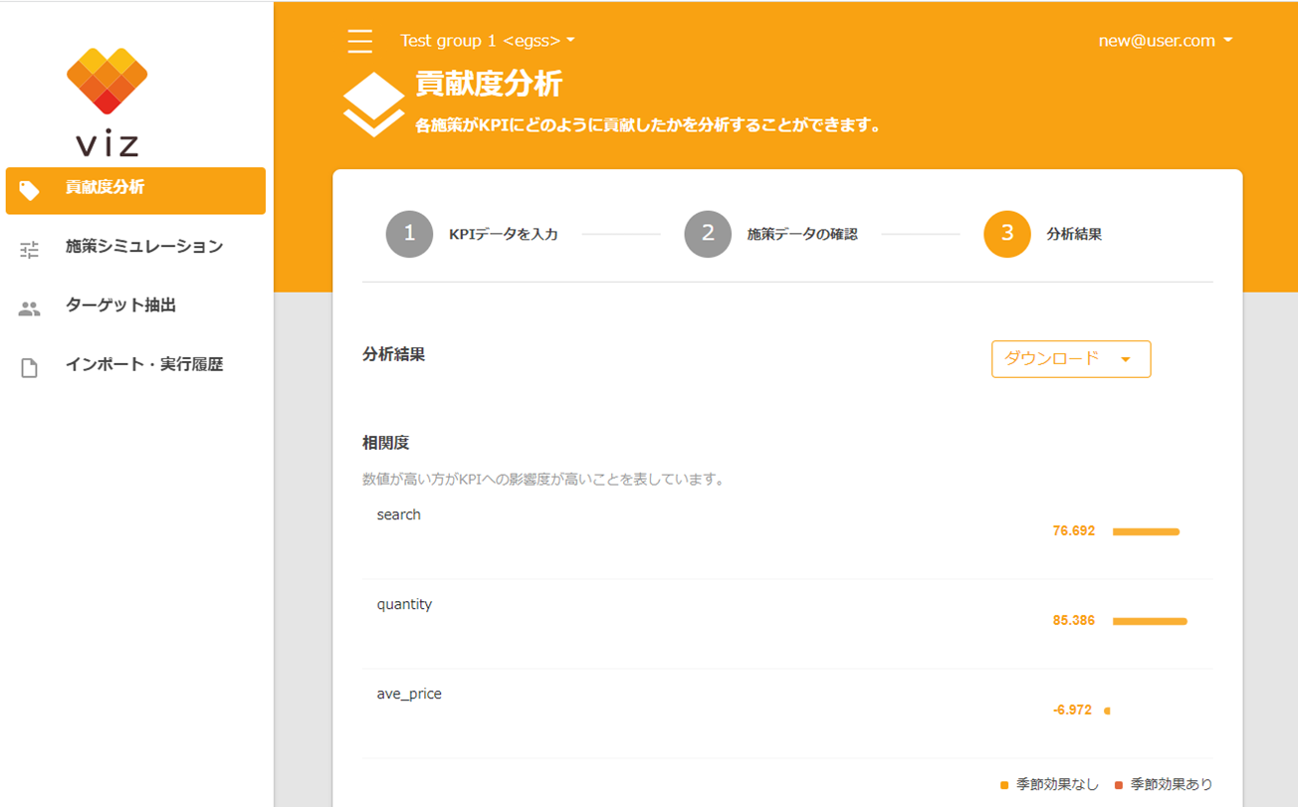Click the value 85.386
The width and height of the screenshot is (1298, 807).
1073,621
